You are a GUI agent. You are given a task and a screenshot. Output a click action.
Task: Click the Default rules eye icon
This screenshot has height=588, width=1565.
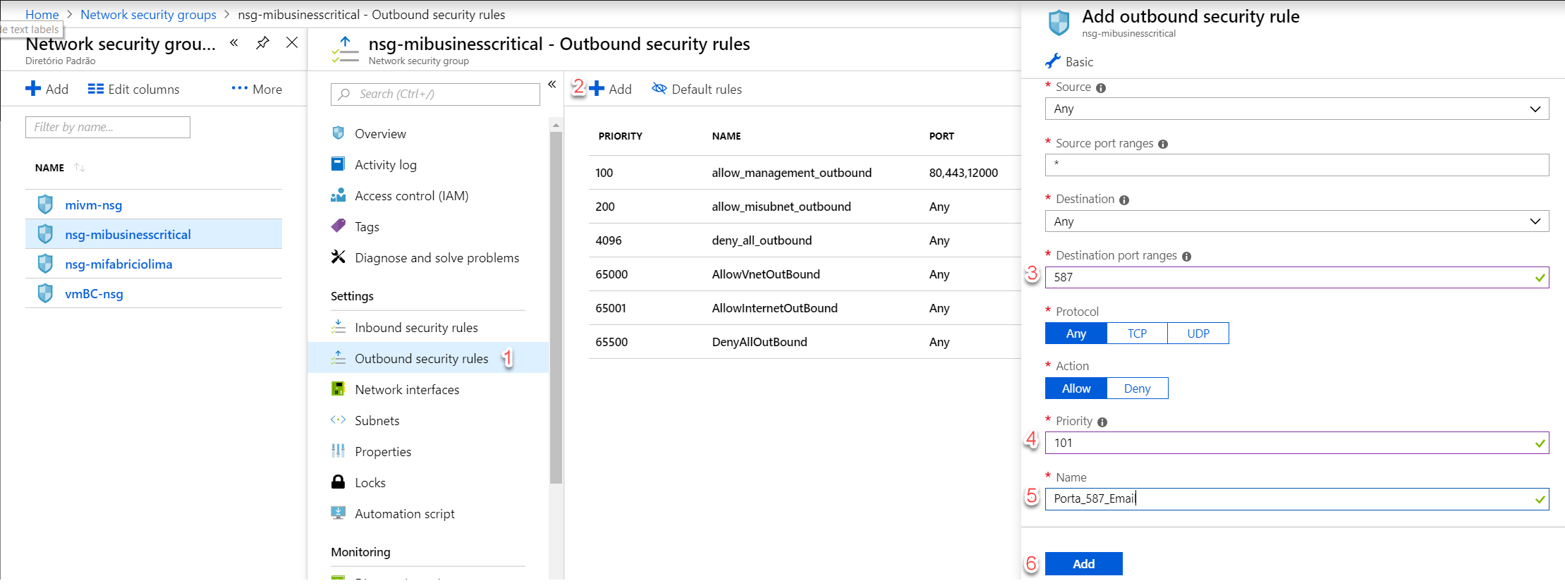point(659,89)
